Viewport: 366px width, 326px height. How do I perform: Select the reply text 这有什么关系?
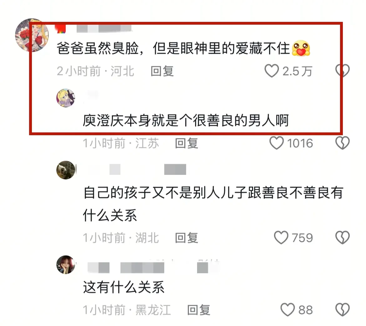pos(124,287)
